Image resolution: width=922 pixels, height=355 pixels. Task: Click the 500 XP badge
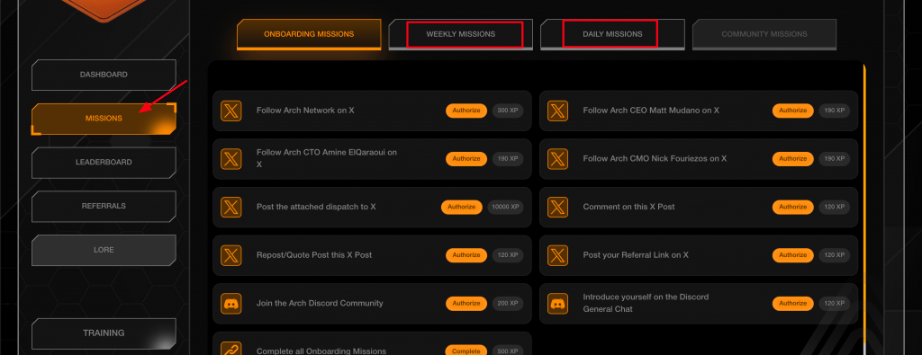(508, 351)
